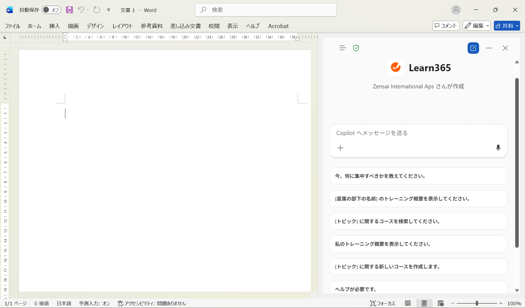
Task: Switch to Print Layout view
Action: click(424, 303)
